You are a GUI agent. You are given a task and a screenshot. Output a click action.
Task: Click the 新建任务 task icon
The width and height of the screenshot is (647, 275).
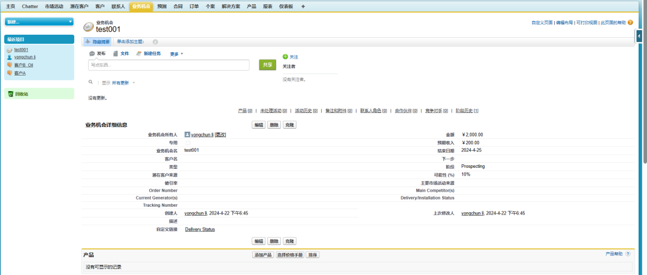[x=139, y=54]
